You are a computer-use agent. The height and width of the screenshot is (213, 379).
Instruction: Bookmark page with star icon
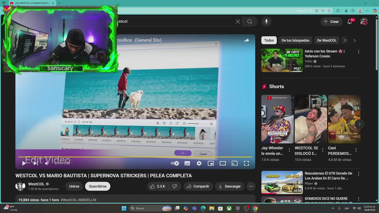(329, 11)
